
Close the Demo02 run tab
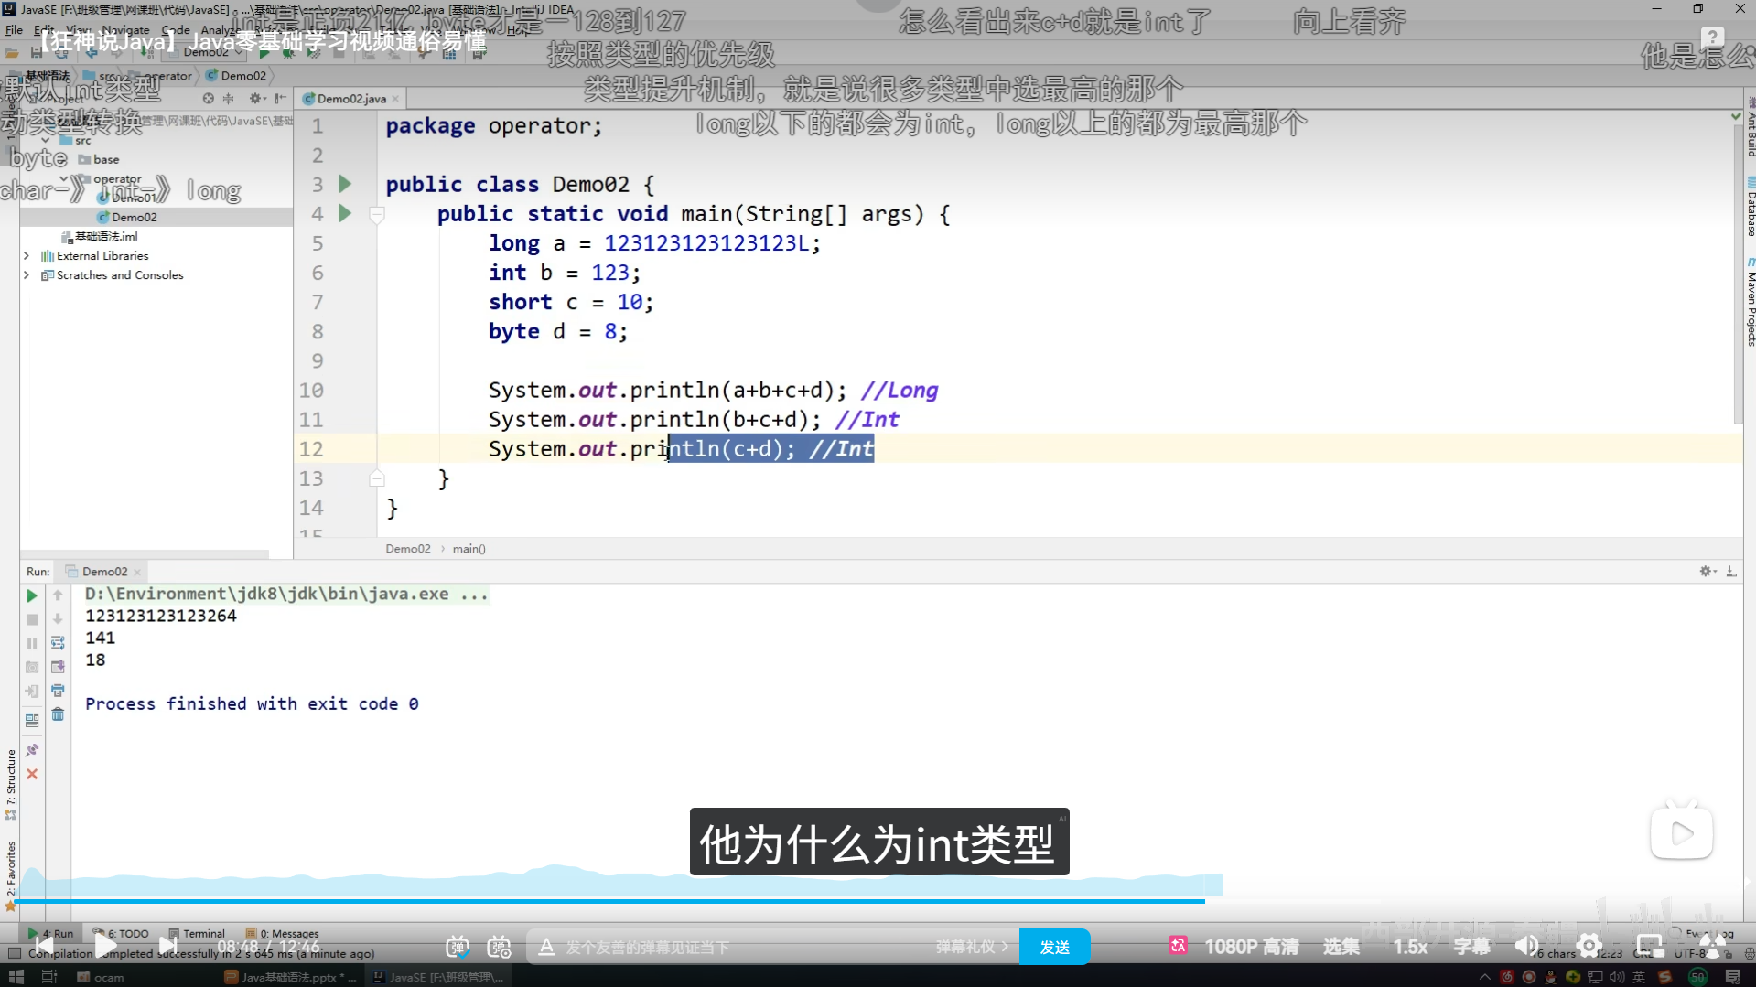137,572
